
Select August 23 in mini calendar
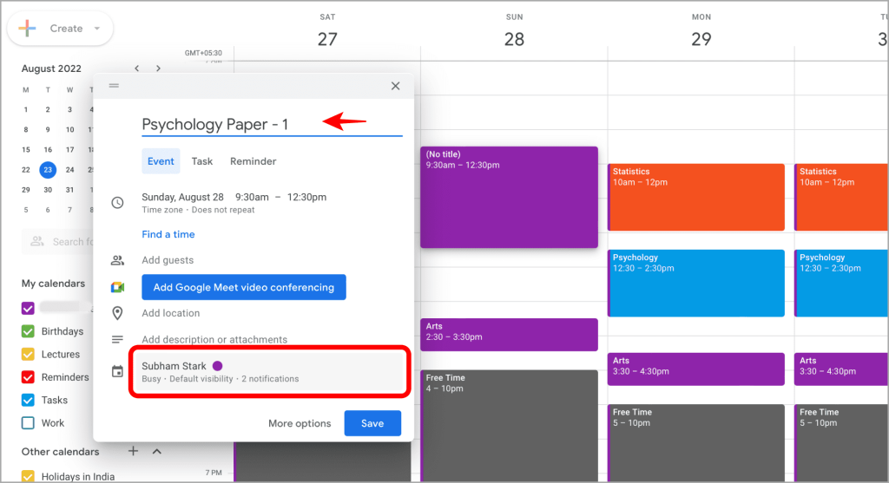point(48,169)
